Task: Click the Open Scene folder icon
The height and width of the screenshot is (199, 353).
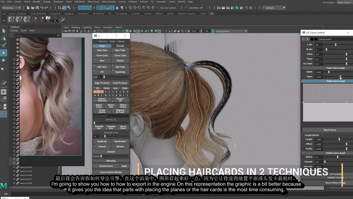Action: (x=32, y=8)
